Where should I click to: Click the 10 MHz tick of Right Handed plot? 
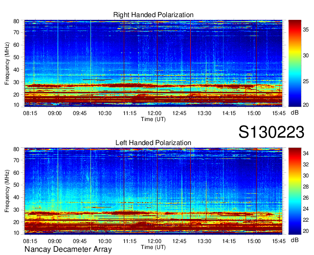[16, 105]
